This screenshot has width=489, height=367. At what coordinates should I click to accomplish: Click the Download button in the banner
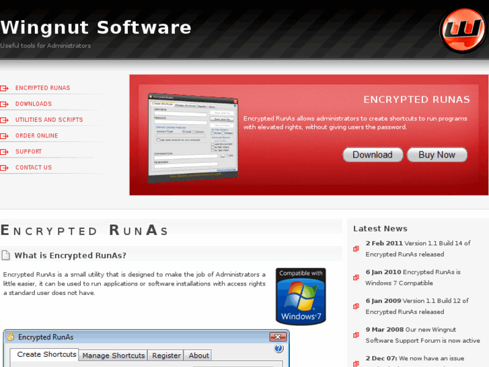point(373,155)
